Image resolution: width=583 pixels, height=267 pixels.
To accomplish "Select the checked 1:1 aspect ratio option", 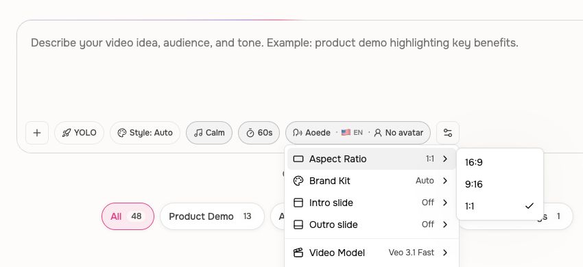I will (500, 206).
